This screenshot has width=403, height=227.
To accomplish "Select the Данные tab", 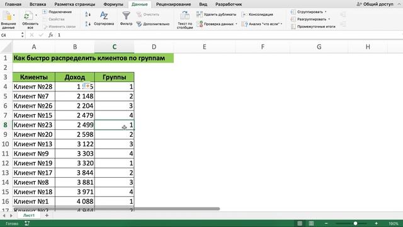I will pyautogui.click(x=140, y=4).
